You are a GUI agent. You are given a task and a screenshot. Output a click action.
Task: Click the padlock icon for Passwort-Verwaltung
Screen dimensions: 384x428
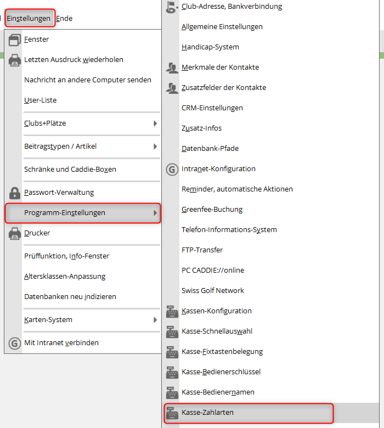[15, 193]
